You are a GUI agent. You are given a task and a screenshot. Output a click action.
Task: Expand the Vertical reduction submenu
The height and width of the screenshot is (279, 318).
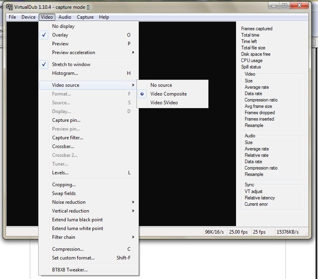[x=89, y=211]
